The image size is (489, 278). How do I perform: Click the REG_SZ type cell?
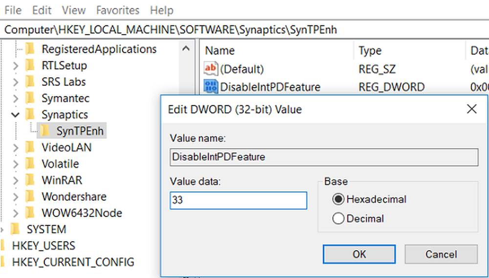pos(377,69)
